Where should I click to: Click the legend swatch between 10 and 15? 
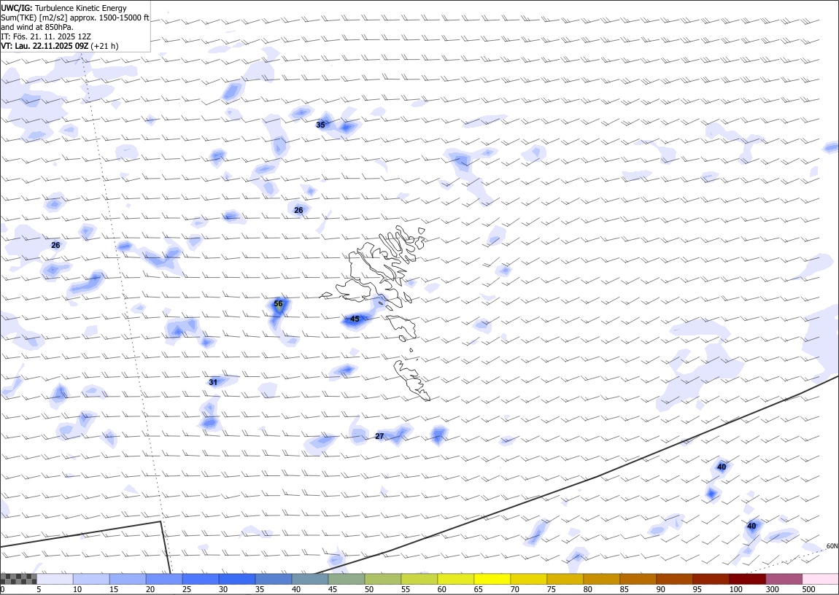[91, 578]
